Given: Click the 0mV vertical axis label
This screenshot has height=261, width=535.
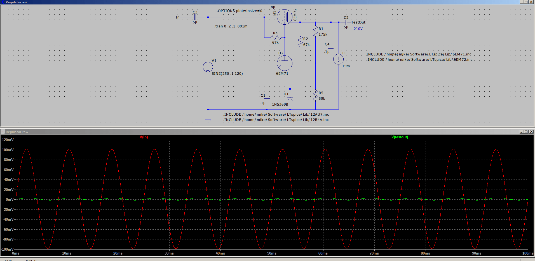Looking at the screenshot, I should point(10,199).
